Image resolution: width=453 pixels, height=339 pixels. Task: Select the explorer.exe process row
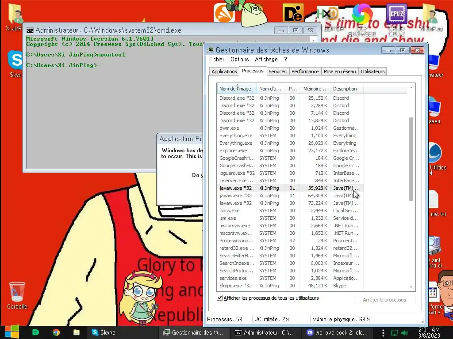tap(290, 151)
